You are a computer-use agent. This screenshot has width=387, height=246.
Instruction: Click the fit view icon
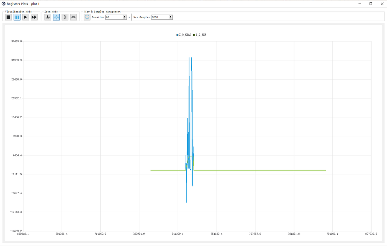point(87,17)
